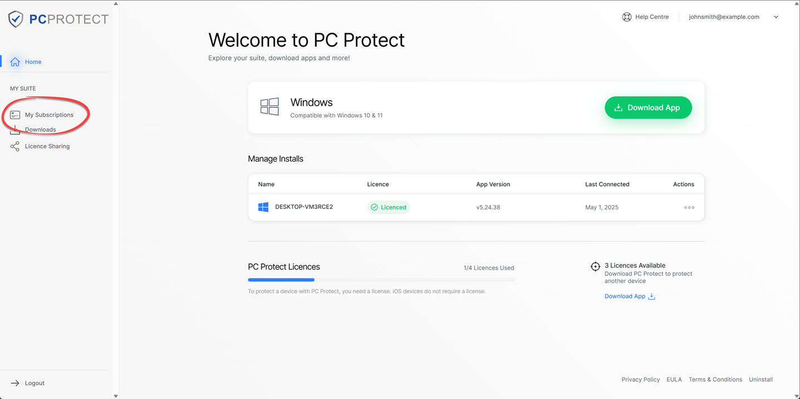This screenshot has height=399, width=800.
Task: Open Downloads in the sidebar
Action: coord(40,129)
